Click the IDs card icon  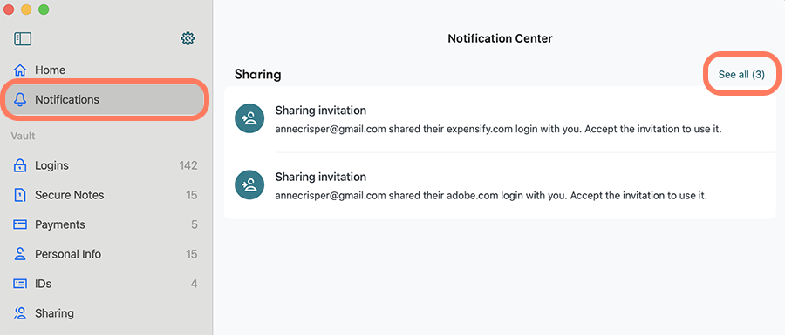(x=20, y=284)
